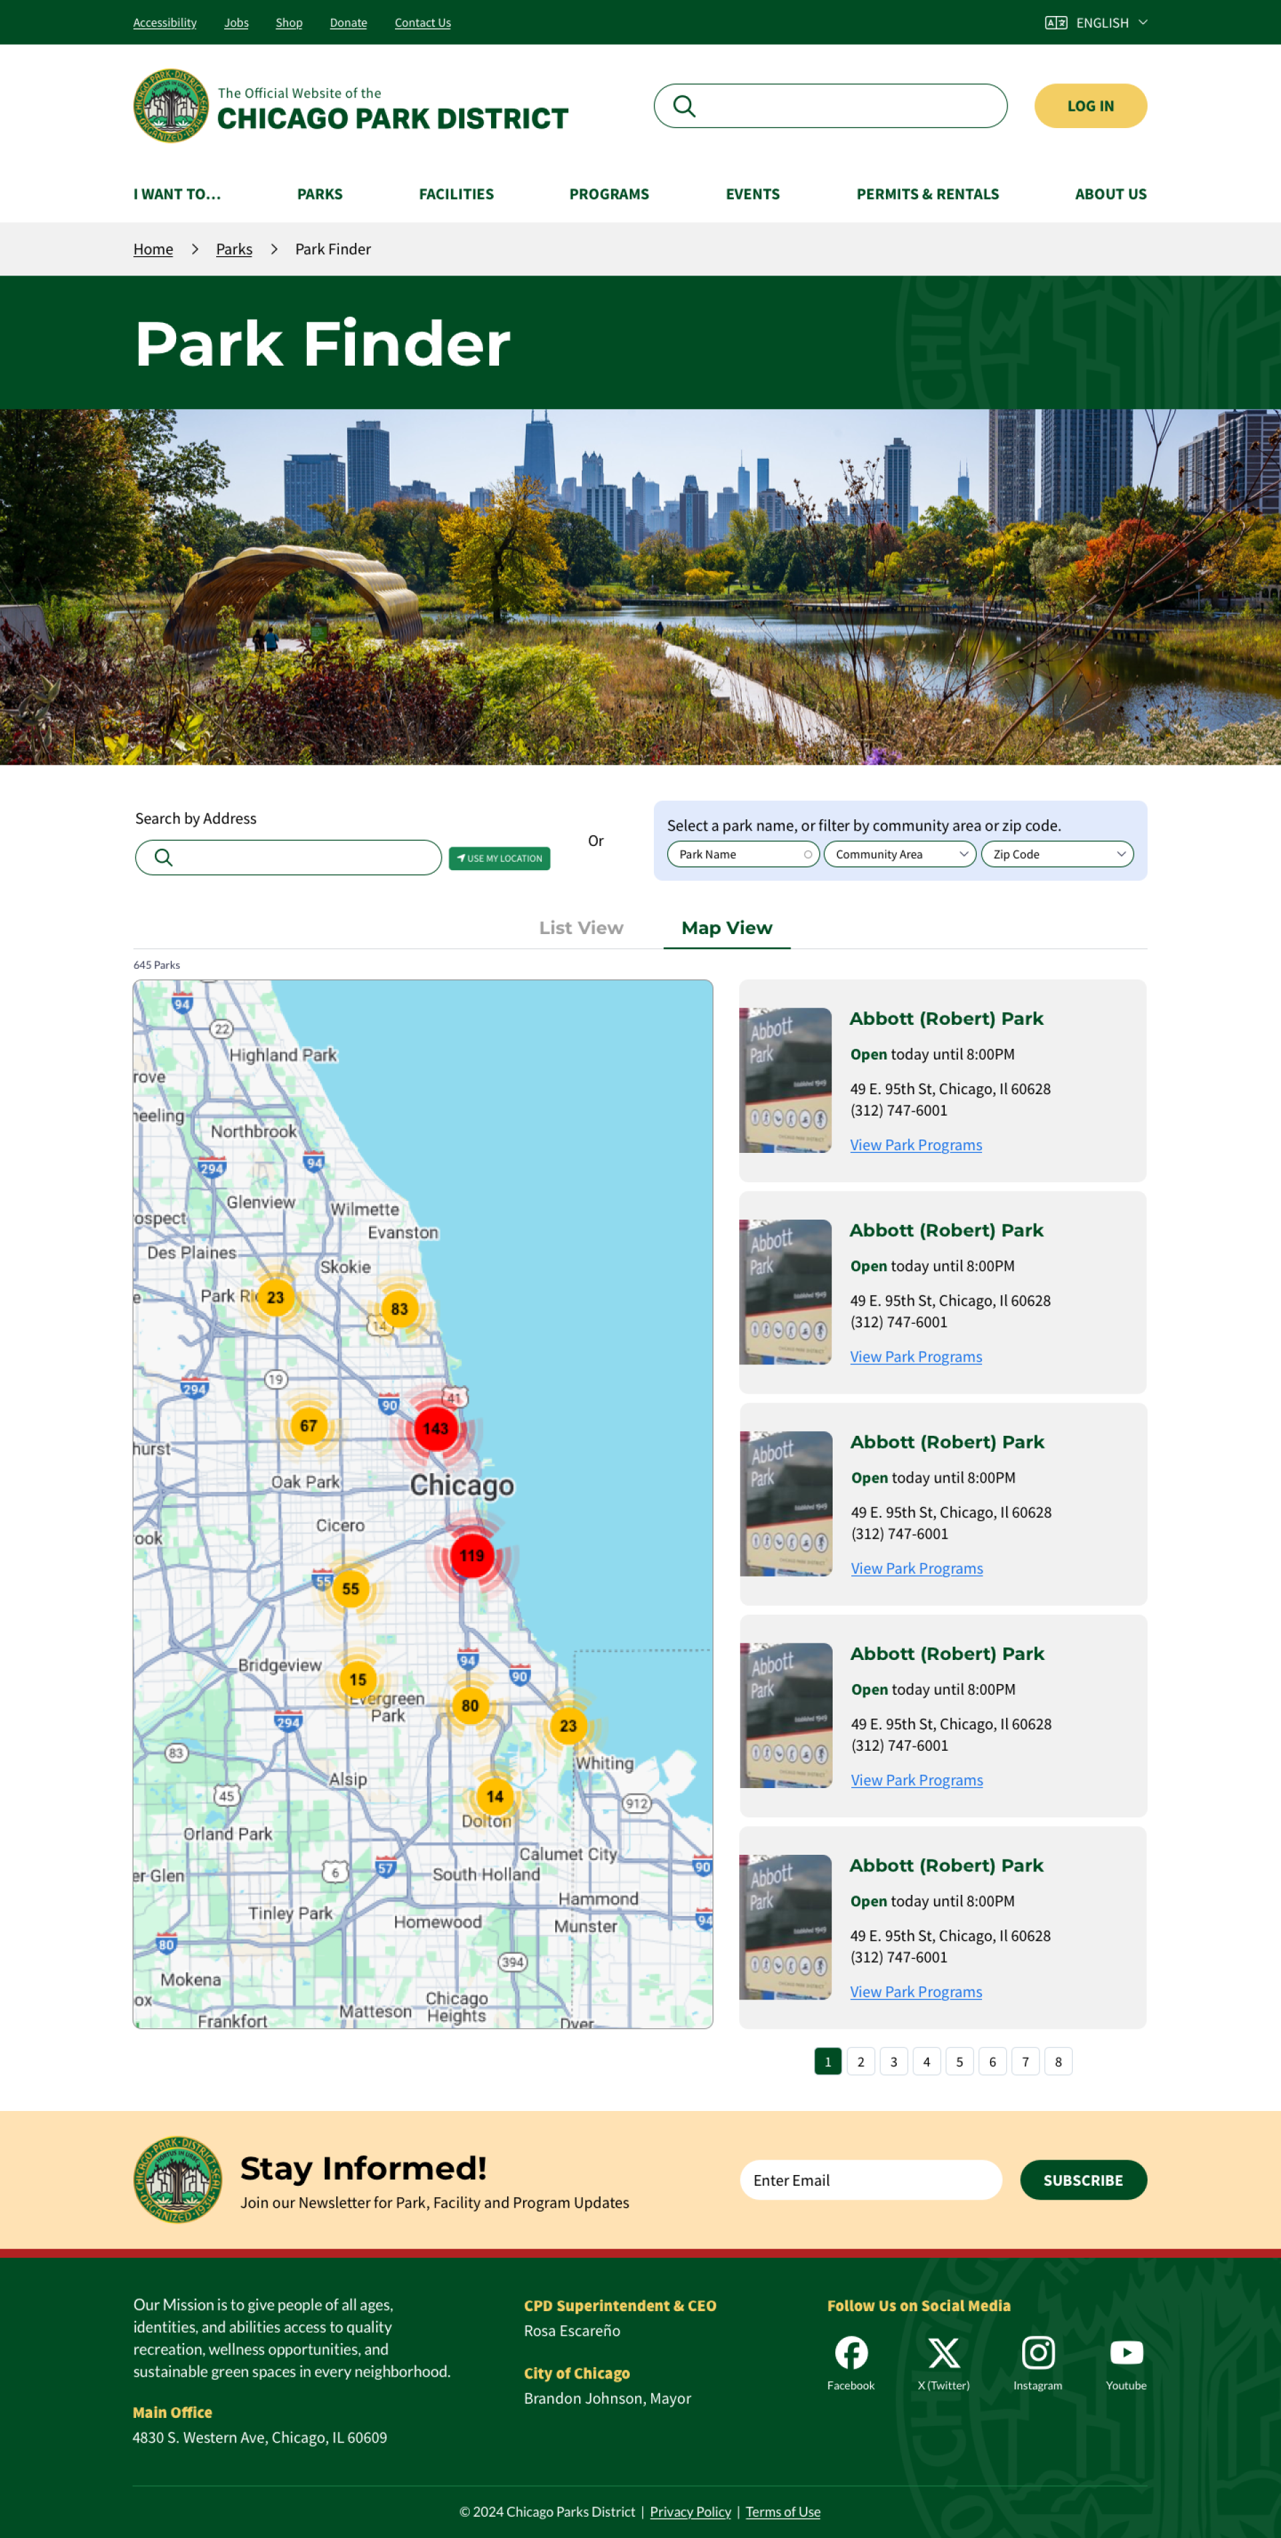Click the first Abbott Park thumbnail image
Viewport: 1281px width, 2538px height.
(785, 1080)
